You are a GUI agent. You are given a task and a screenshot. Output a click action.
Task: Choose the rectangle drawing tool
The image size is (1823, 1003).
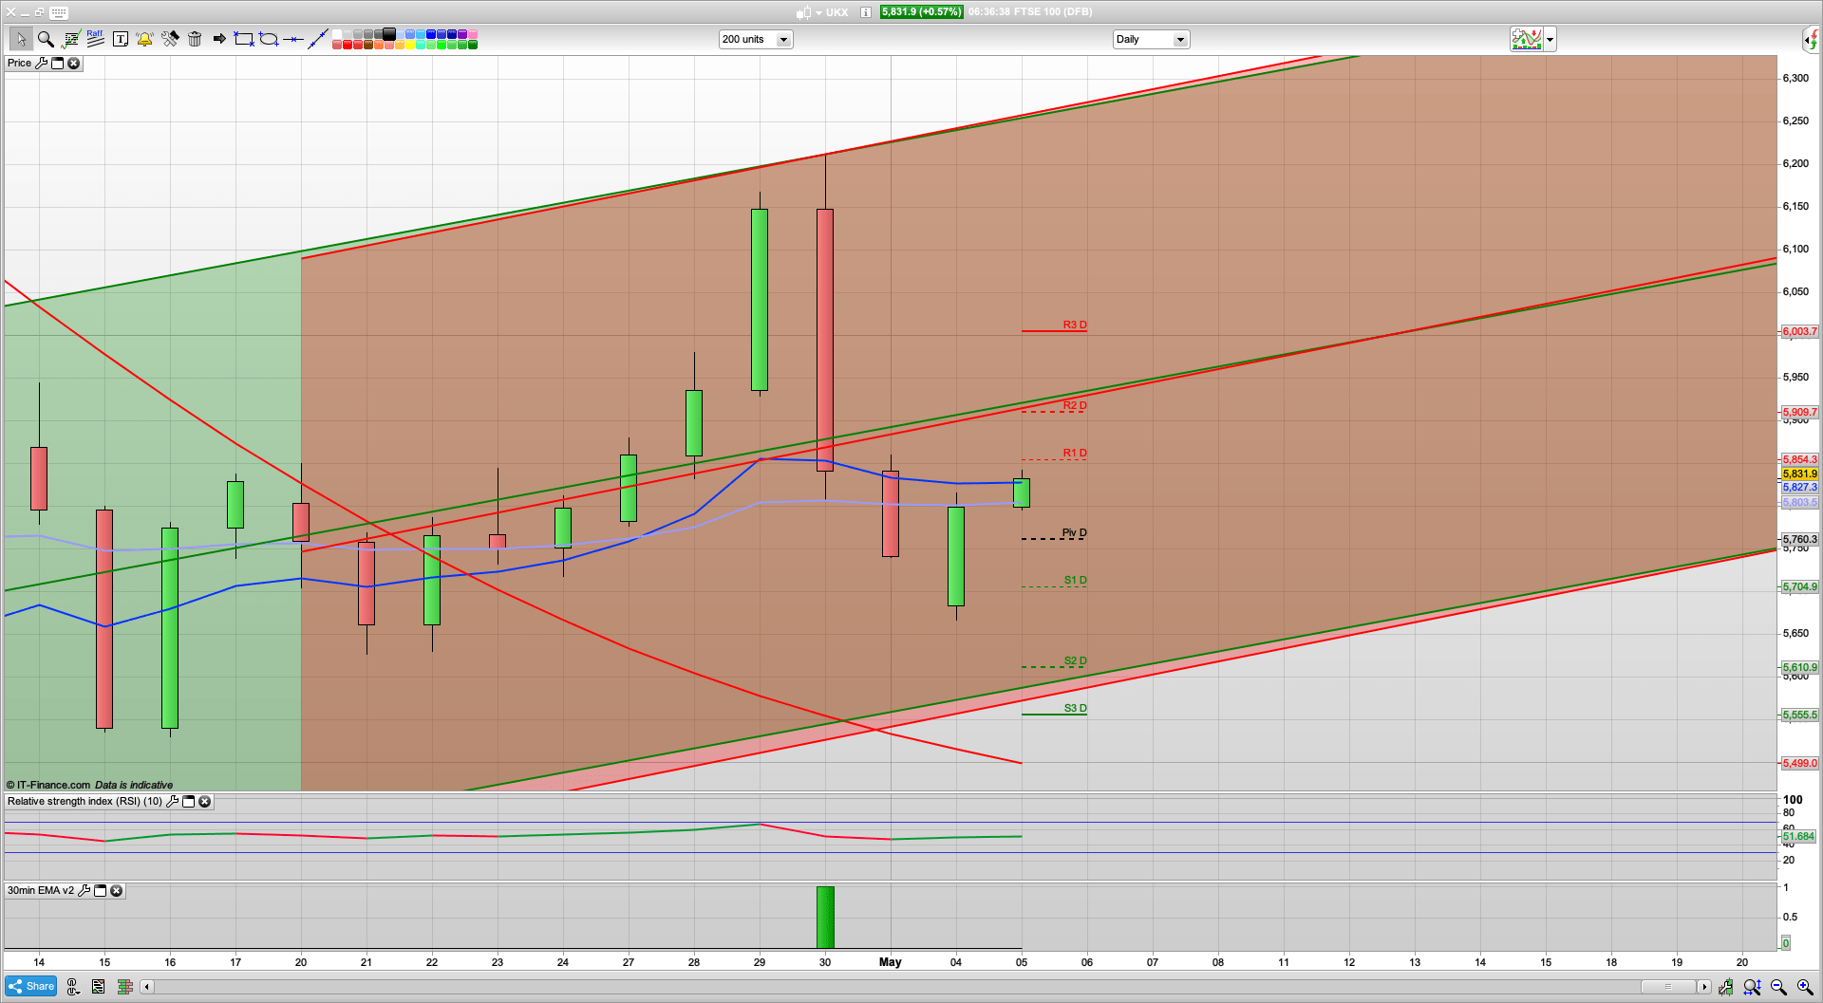(244, 39)
